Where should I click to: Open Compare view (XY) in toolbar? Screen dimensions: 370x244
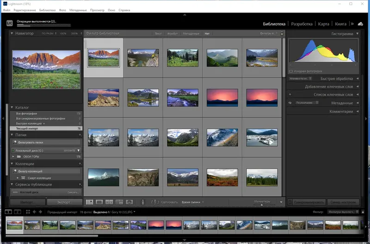tap(109, 202)
